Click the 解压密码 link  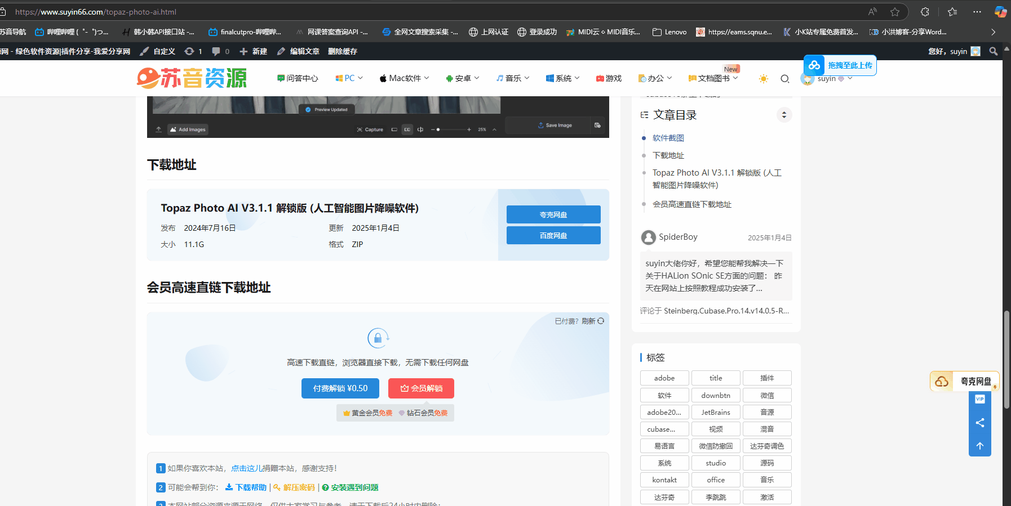point(294,487)
